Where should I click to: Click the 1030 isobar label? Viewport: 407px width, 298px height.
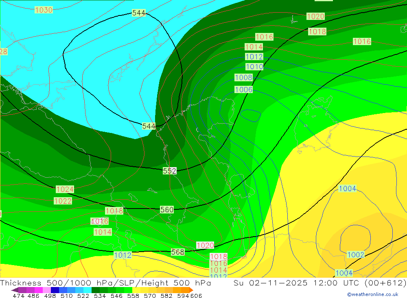coord(44,10)
